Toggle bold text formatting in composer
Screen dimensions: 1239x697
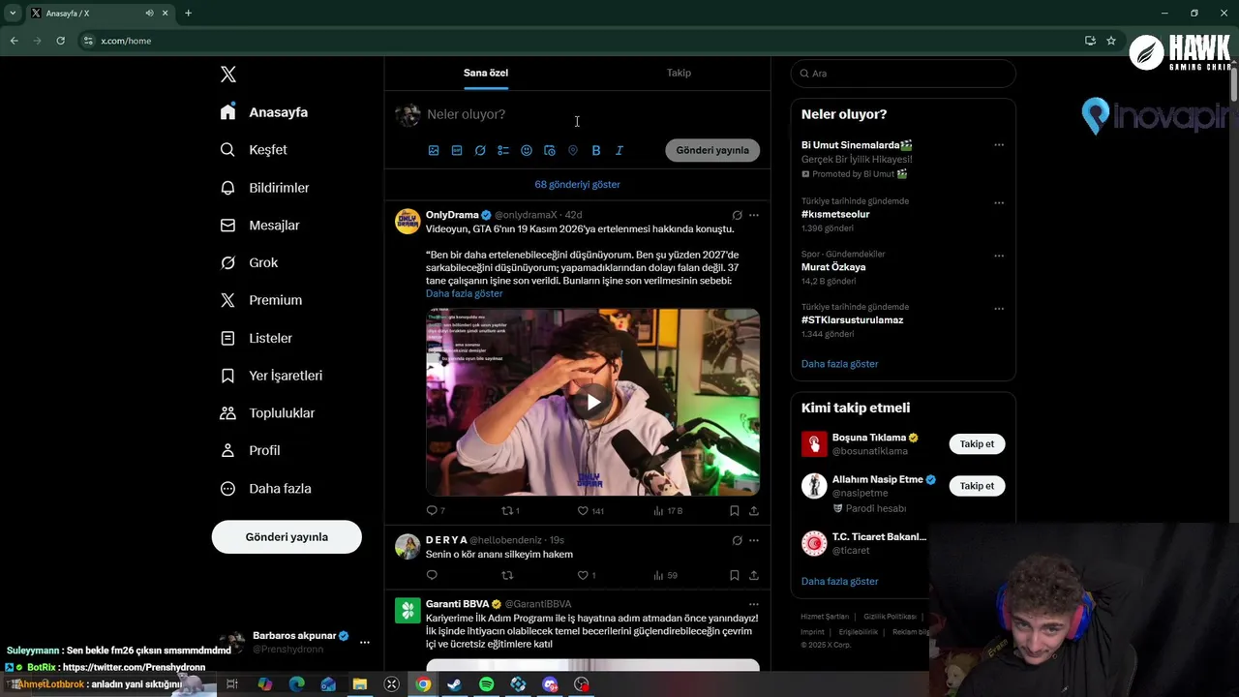click(x=596, y=151)
